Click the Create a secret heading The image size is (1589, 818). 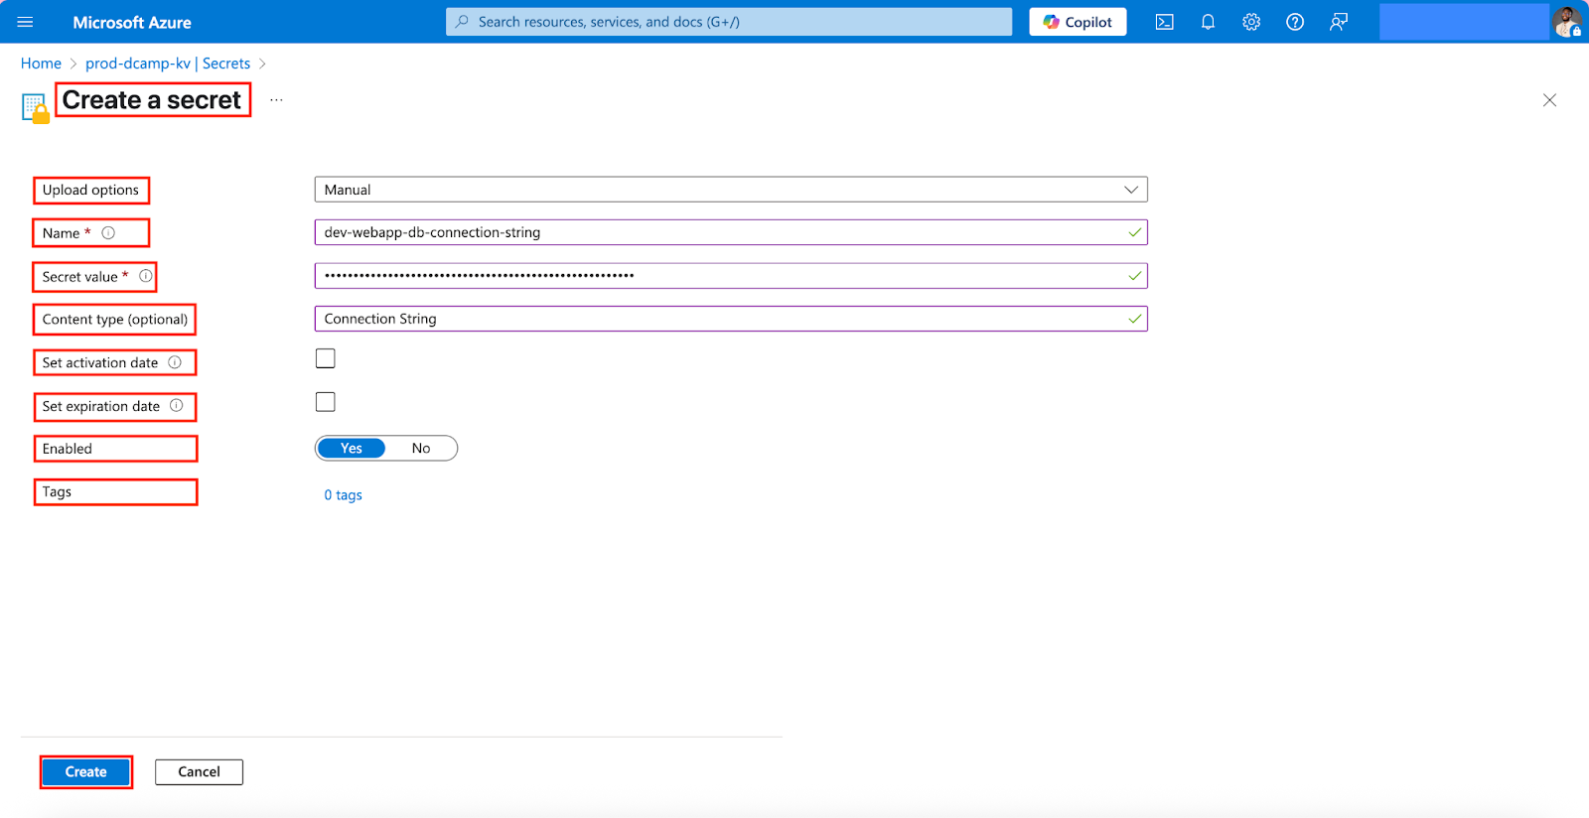pyautogui.click(x=152, y=100)
